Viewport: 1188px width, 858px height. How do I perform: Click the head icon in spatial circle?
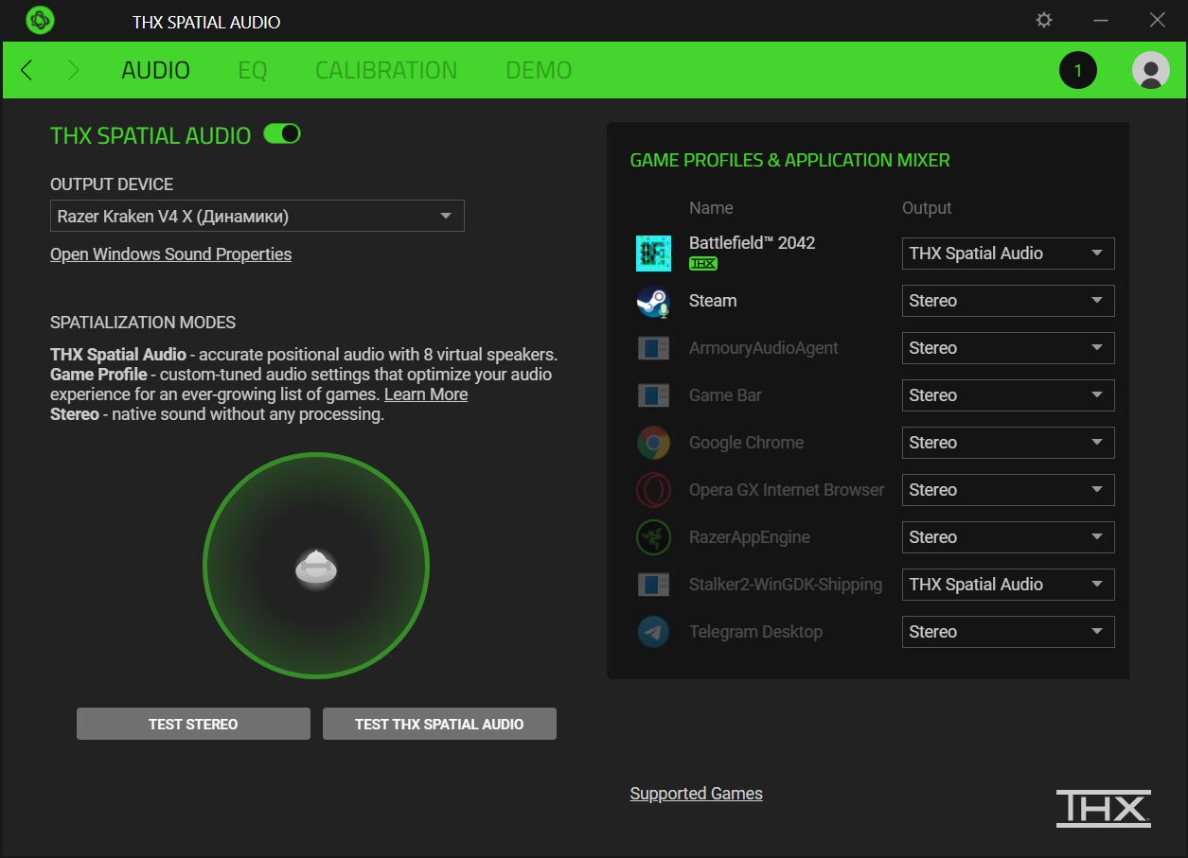316,569
